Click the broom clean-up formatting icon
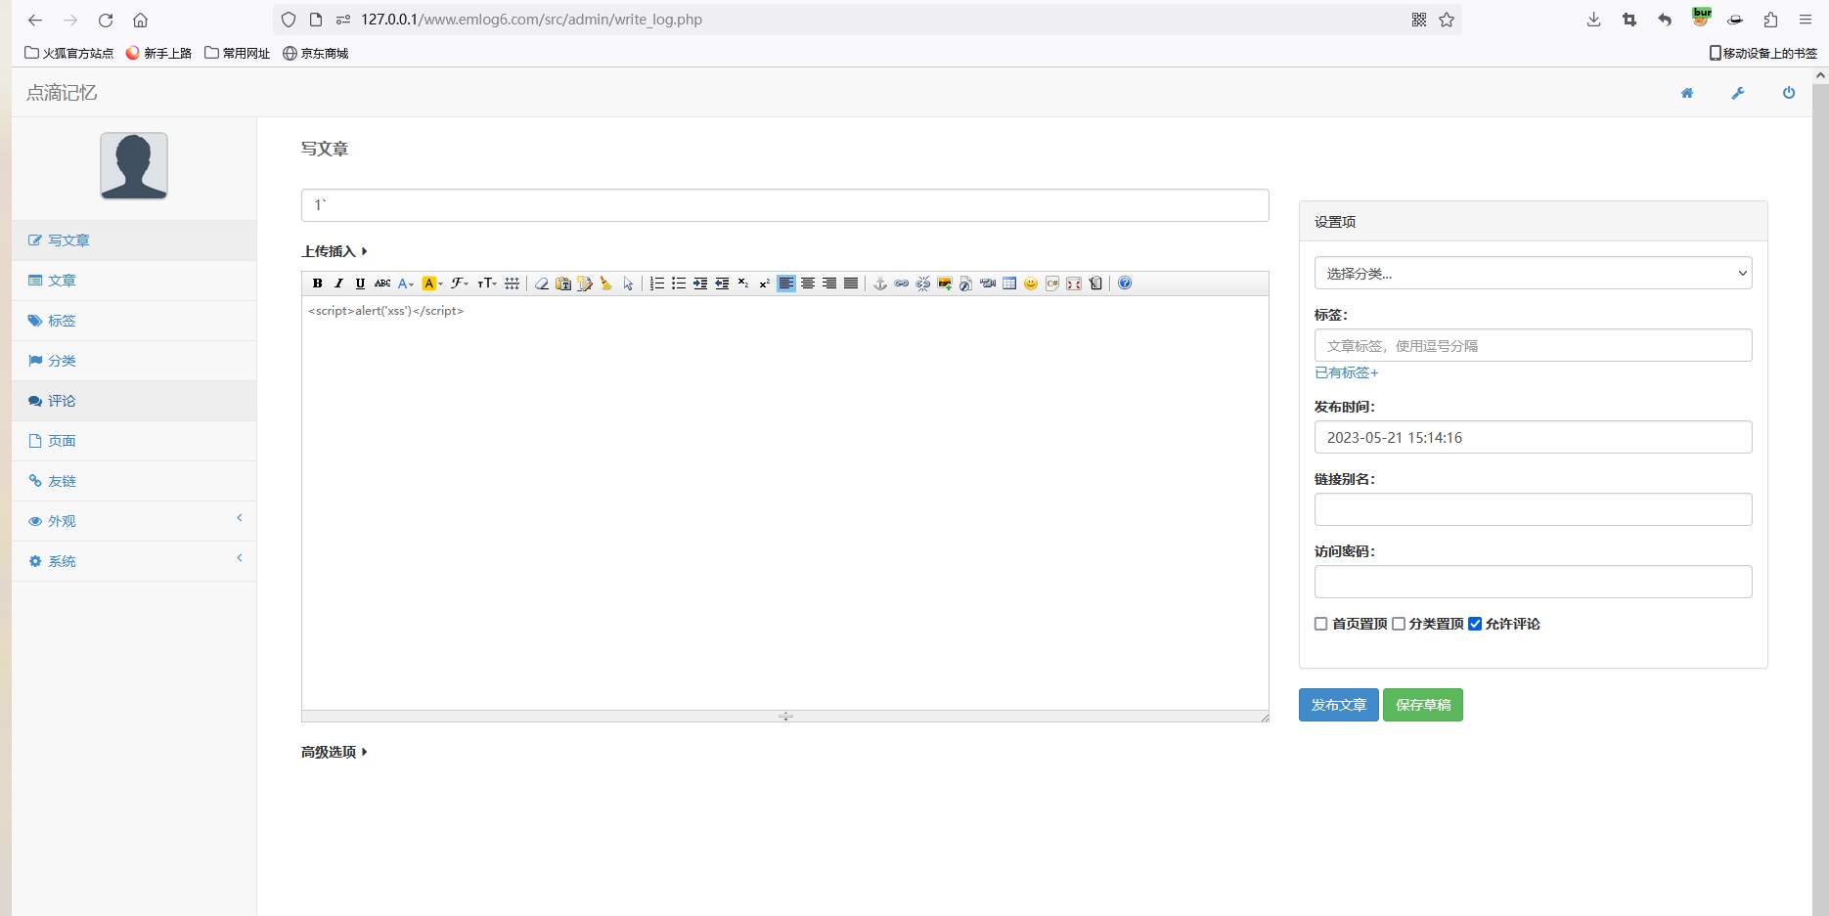The width and height of the screenshot is (1829, 916). click(606, 284)
